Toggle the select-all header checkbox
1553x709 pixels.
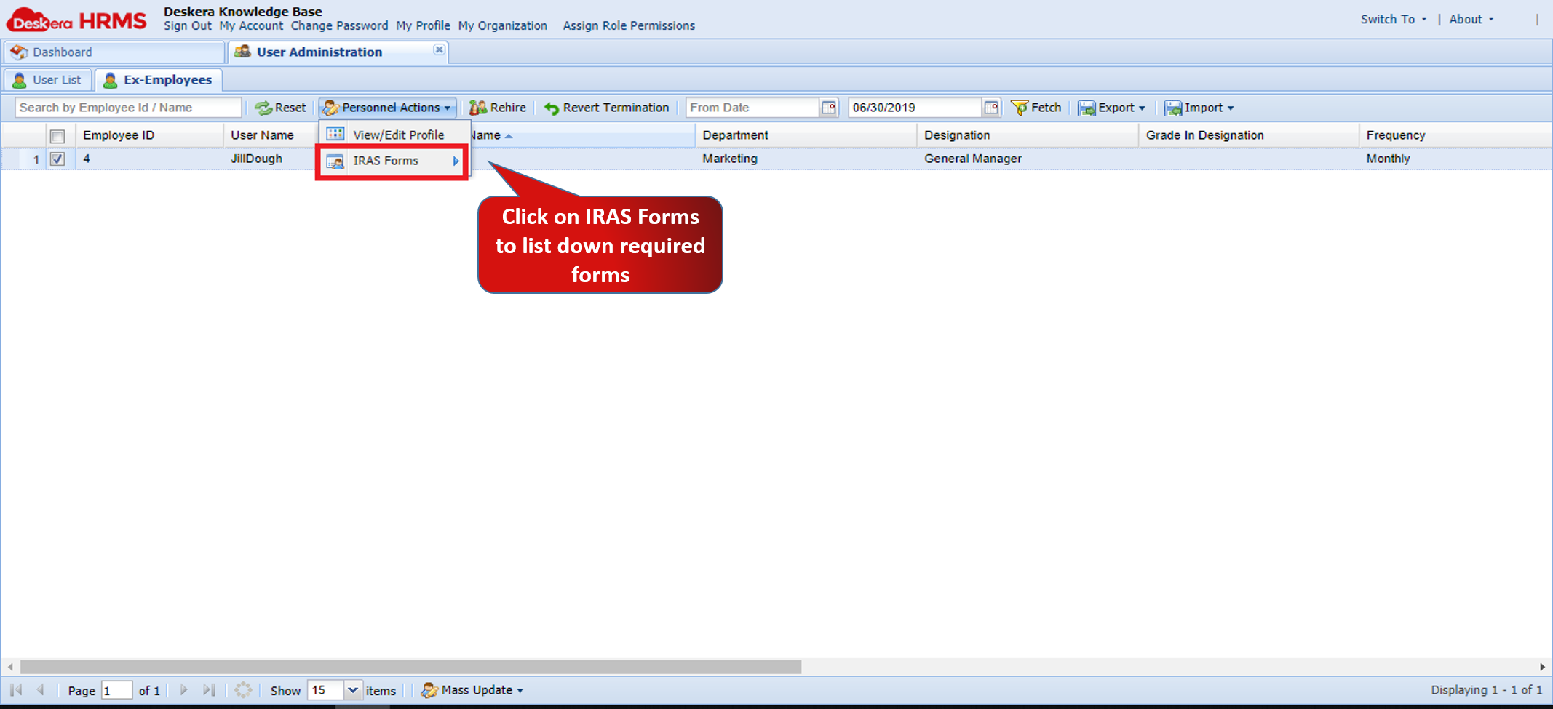coord(57,136)
